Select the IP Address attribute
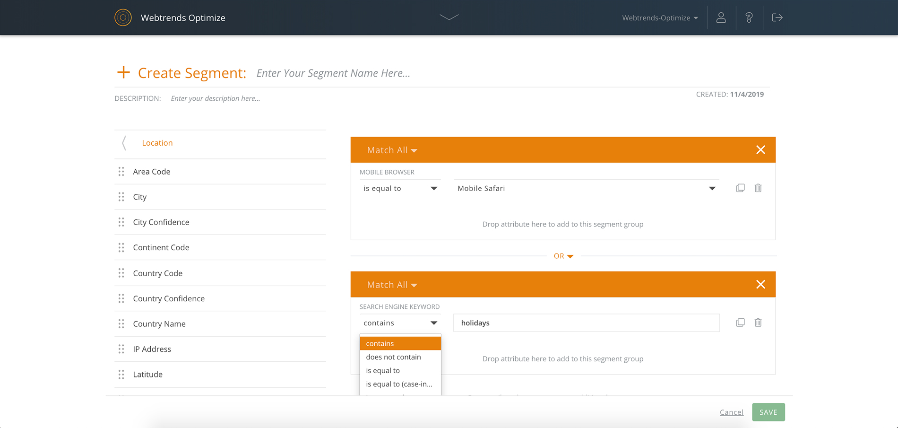This screenshot has height=428, width=898. coord(152,349)
